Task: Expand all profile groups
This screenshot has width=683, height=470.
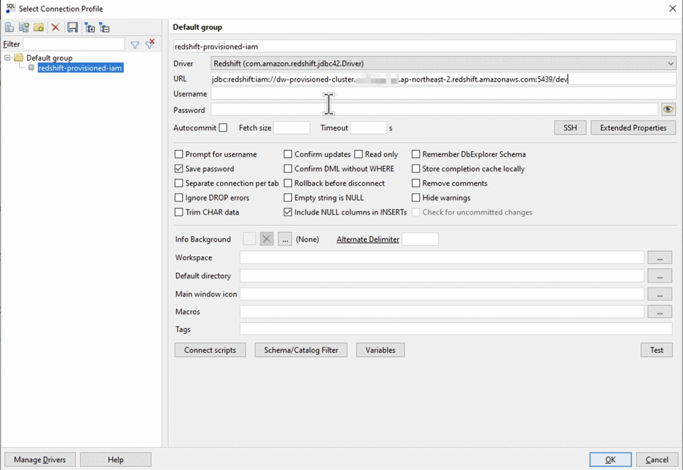Action: (90, 27)
